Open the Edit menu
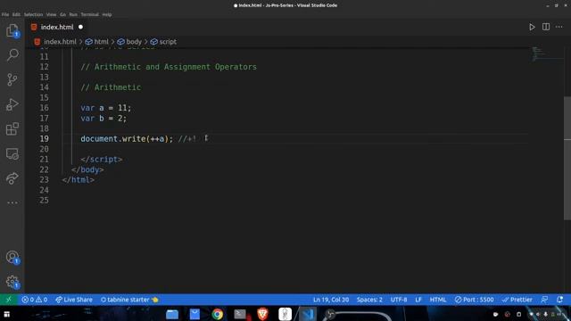 16,14
